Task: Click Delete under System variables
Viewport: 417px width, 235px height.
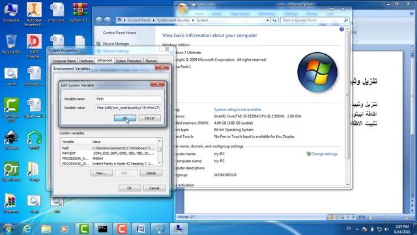Action: point(151,173)
